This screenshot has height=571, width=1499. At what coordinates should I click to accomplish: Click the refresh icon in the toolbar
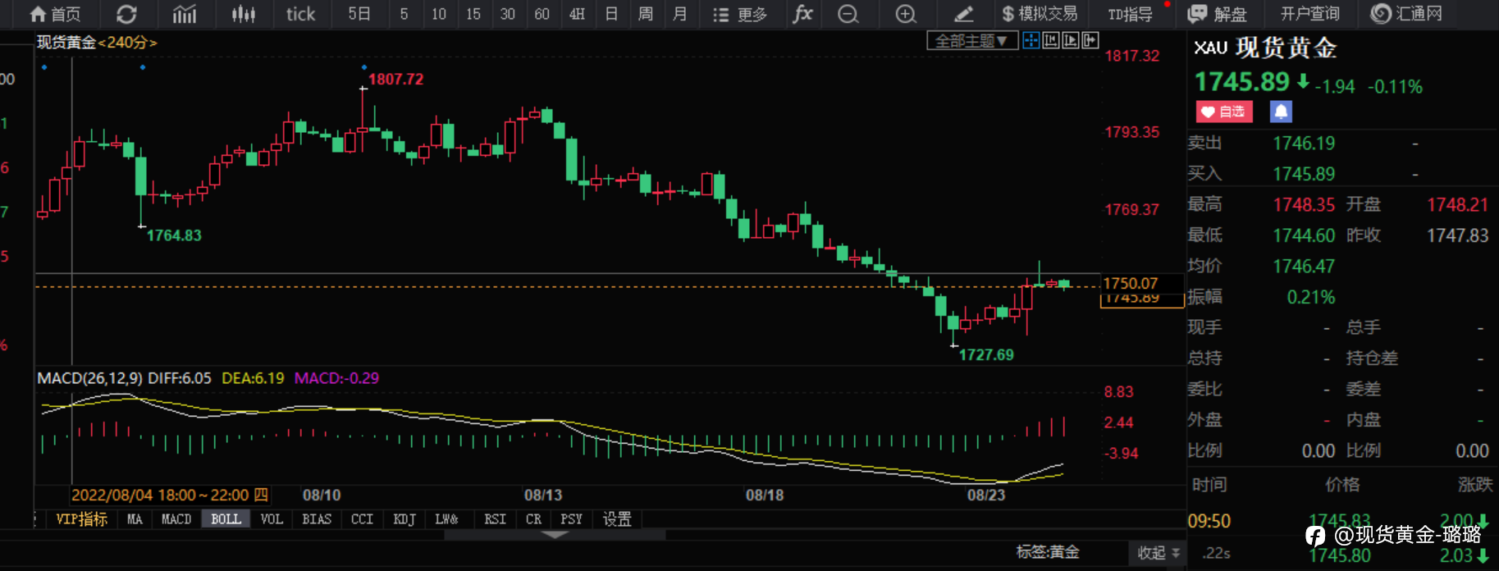[x=126, y=14]
